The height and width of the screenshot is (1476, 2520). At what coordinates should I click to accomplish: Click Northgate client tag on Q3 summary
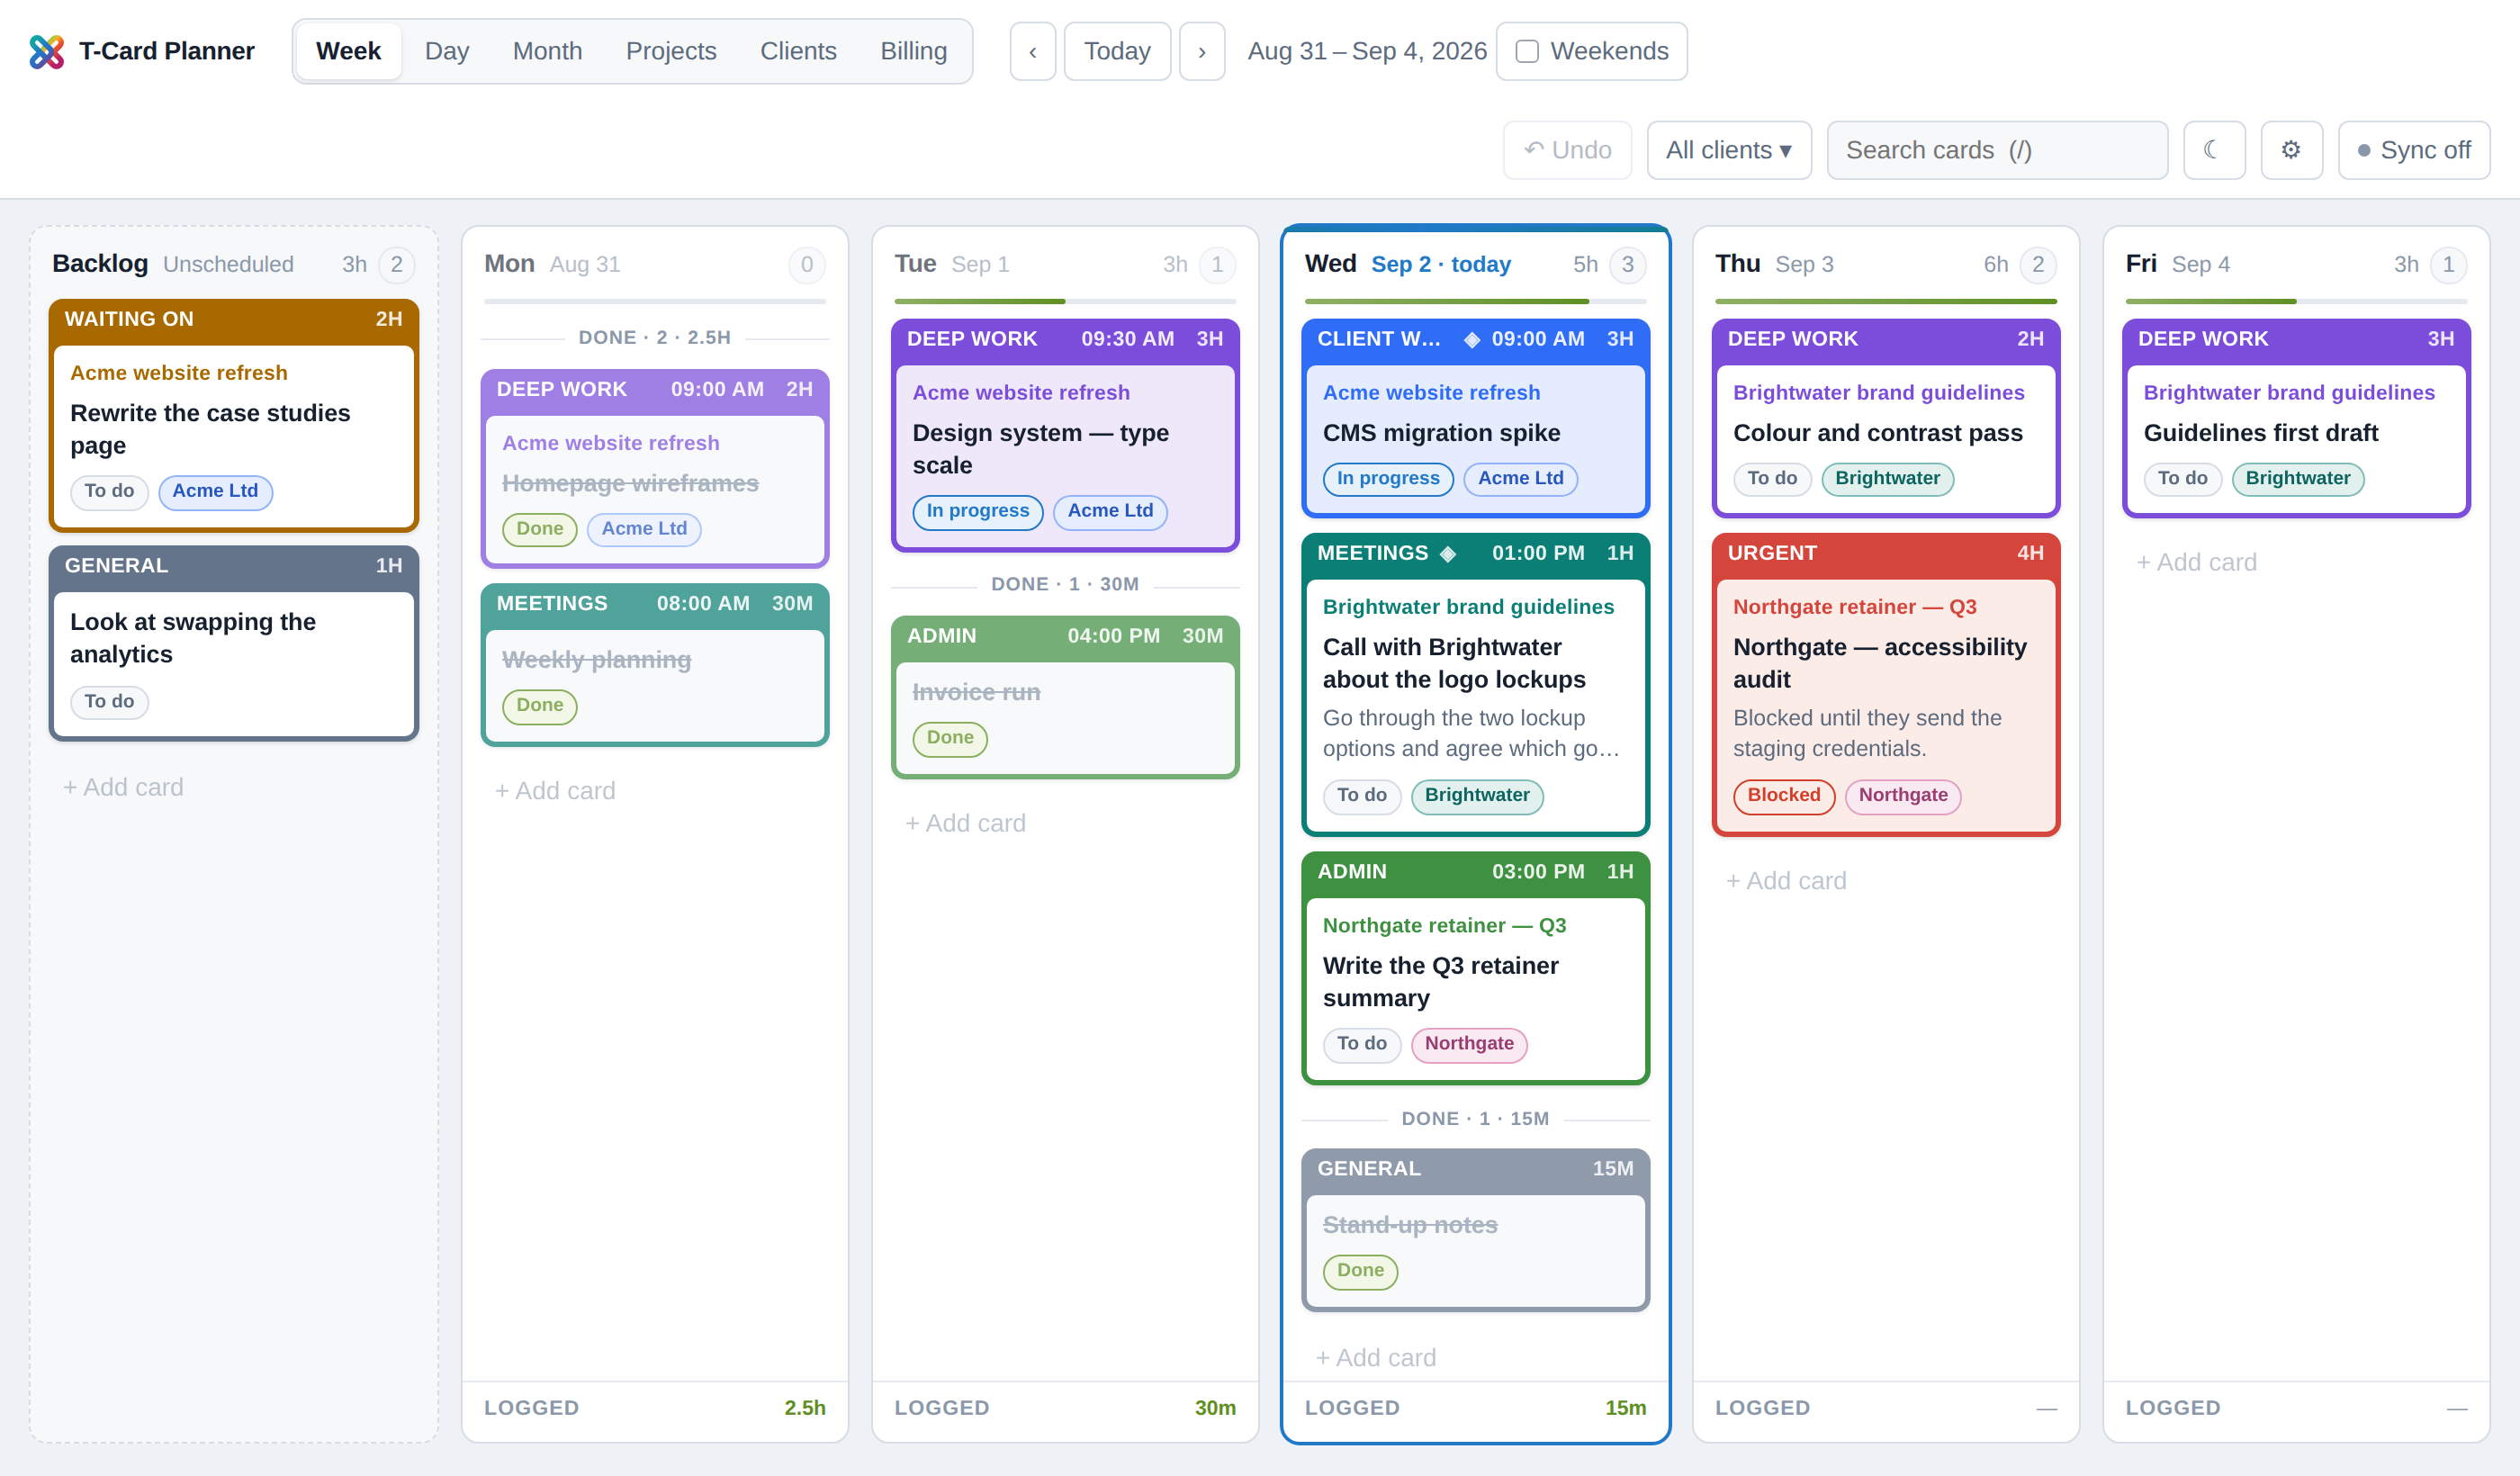(1468, 1044)
